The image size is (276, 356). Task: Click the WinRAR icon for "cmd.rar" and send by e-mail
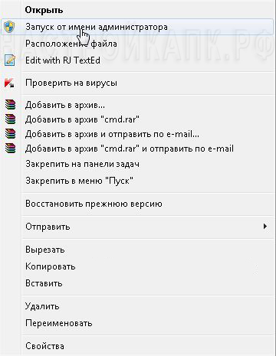tap(10, 149)
